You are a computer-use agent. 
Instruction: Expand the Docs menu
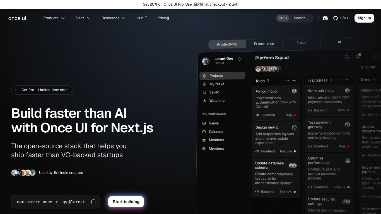83,18
